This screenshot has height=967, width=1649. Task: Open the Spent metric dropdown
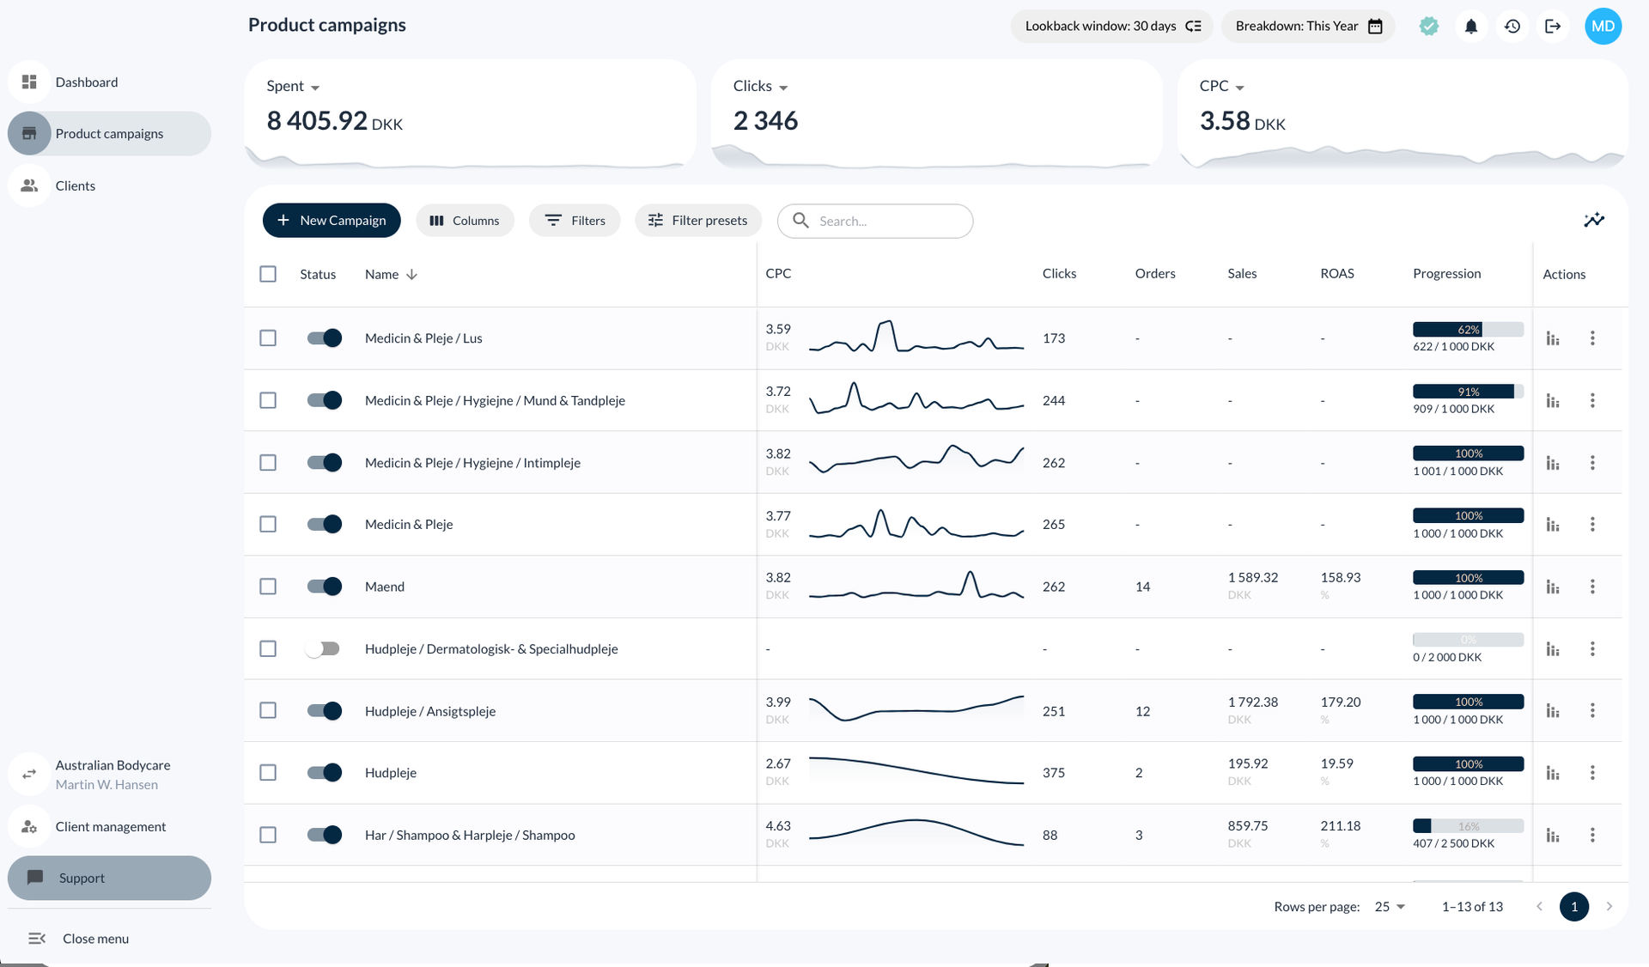click(293, 86)
